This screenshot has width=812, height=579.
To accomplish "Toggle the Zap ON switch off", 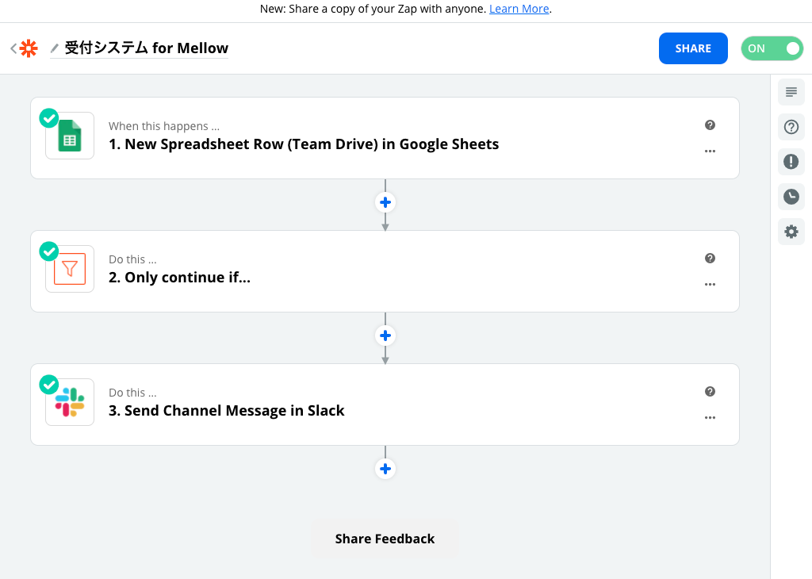I will (x=772, y=48).
